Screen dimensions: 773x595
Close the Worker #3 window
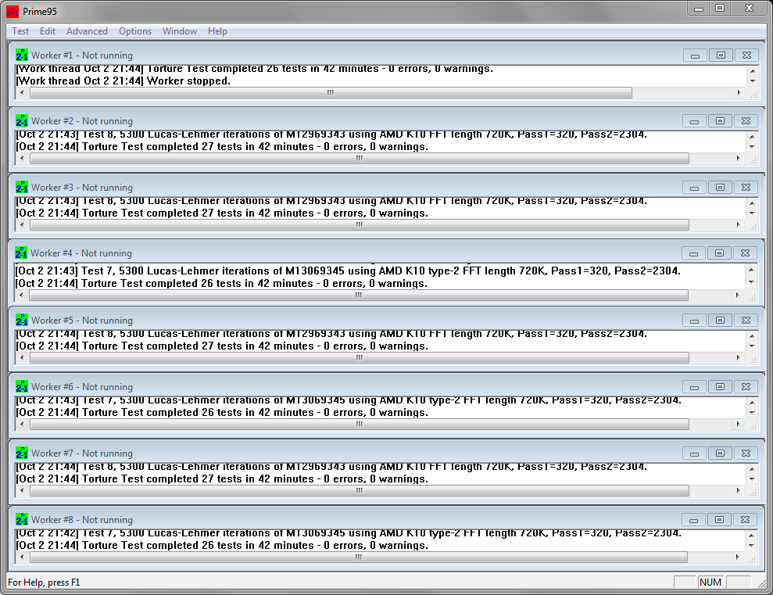click(746, 188)
